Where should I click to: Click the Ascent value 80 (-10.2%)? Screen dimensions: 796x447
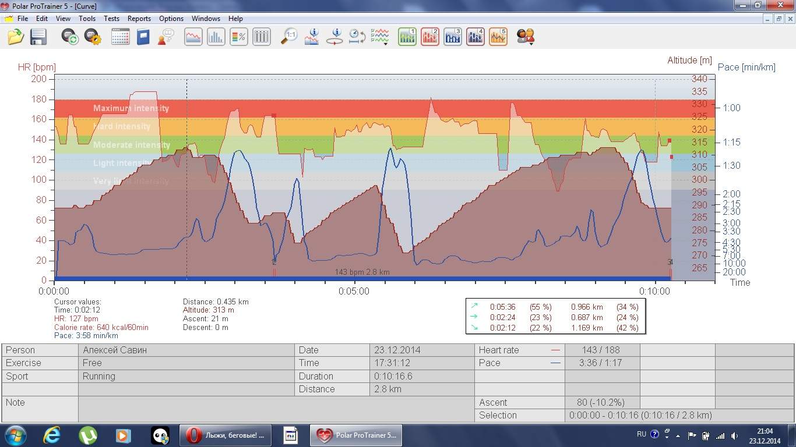(x=602, y=402)
